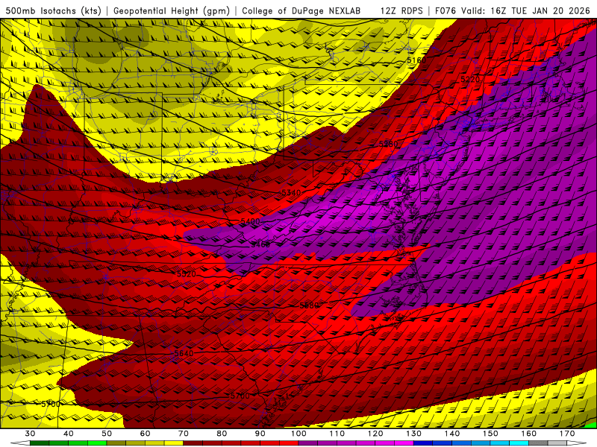Click the 170 value on the color scale
597x447 pixels.
[567, 434]
